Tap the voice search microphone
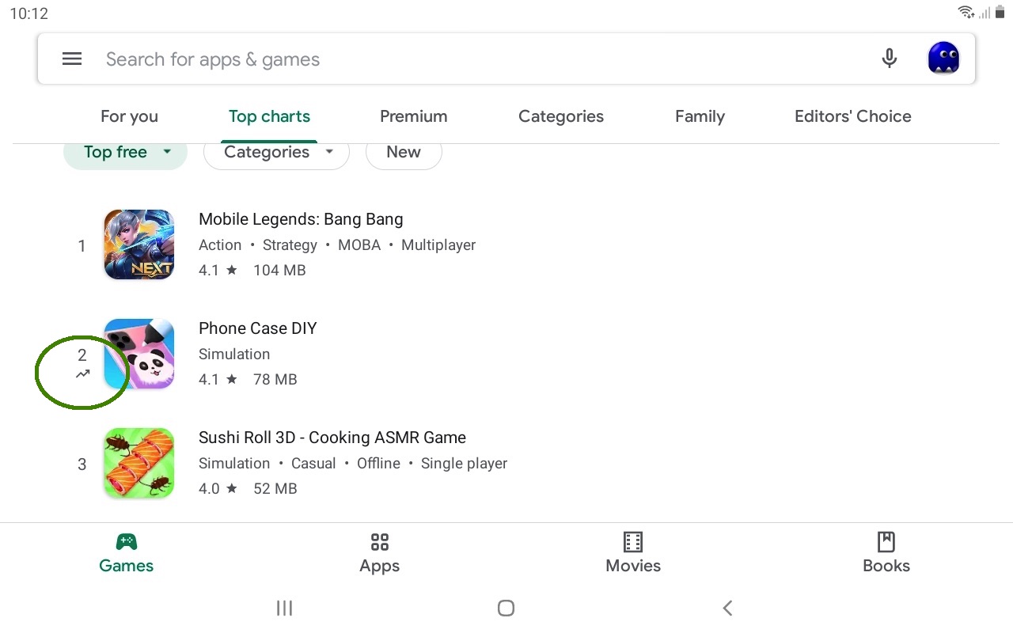This screenshot has width=1013, height=633. click(890, 59)
